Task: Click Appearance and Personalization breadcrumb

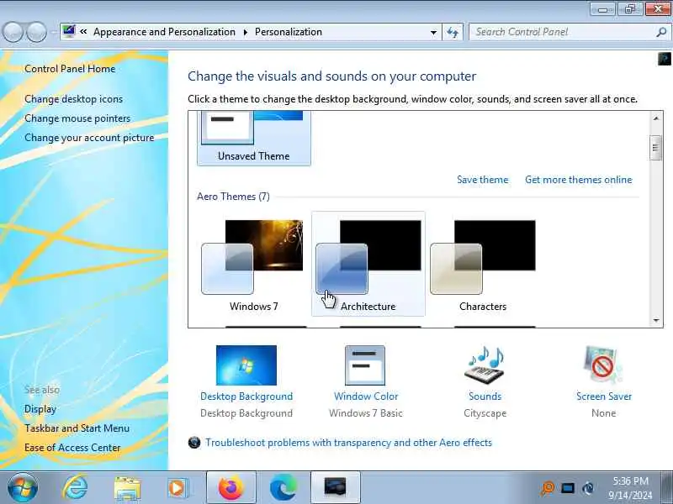Action: pos(164,32)
